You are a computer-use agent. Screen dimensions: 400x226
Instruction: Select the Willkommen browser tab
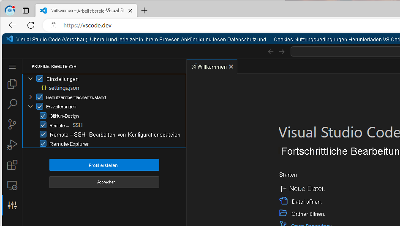(x=86, y=11)
